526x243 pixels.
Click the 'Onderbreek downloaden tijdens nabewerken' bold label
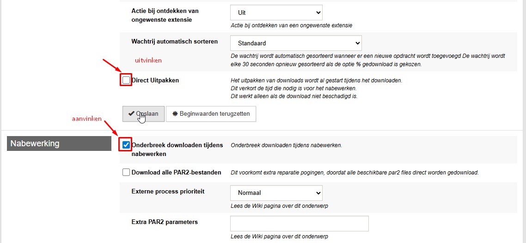click(x=177, y=150)
